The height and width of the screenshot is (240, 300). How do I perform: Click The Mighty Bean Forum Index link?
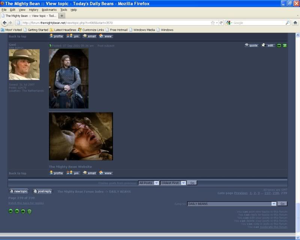pyautogui.click(x=81, y=192)
